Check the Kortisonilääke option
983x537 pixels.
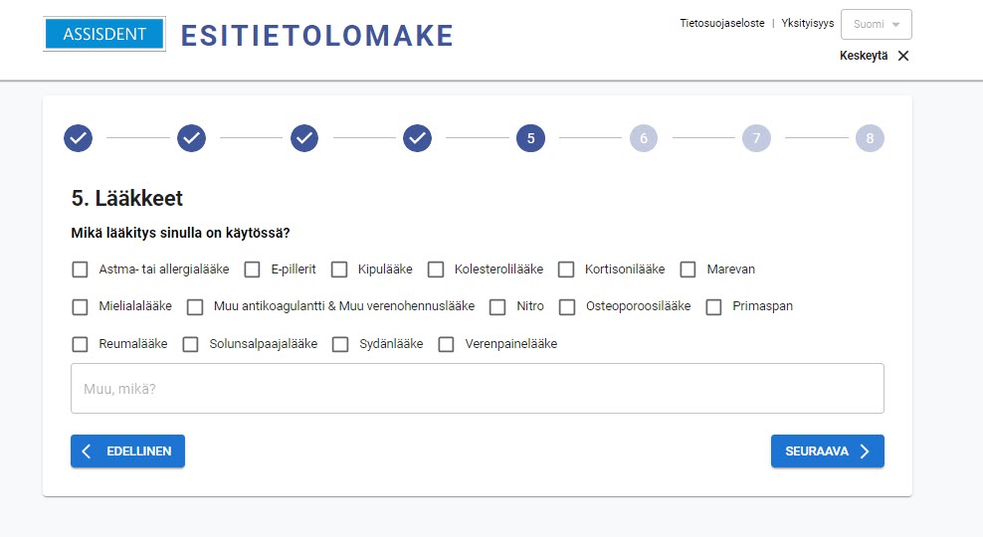[x=566, y=269]
